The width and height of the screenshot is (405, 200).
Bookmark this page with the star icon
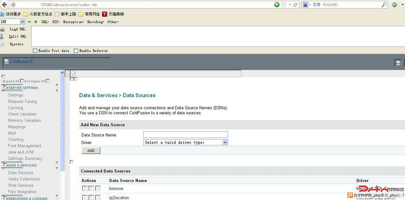click(284, 5)
